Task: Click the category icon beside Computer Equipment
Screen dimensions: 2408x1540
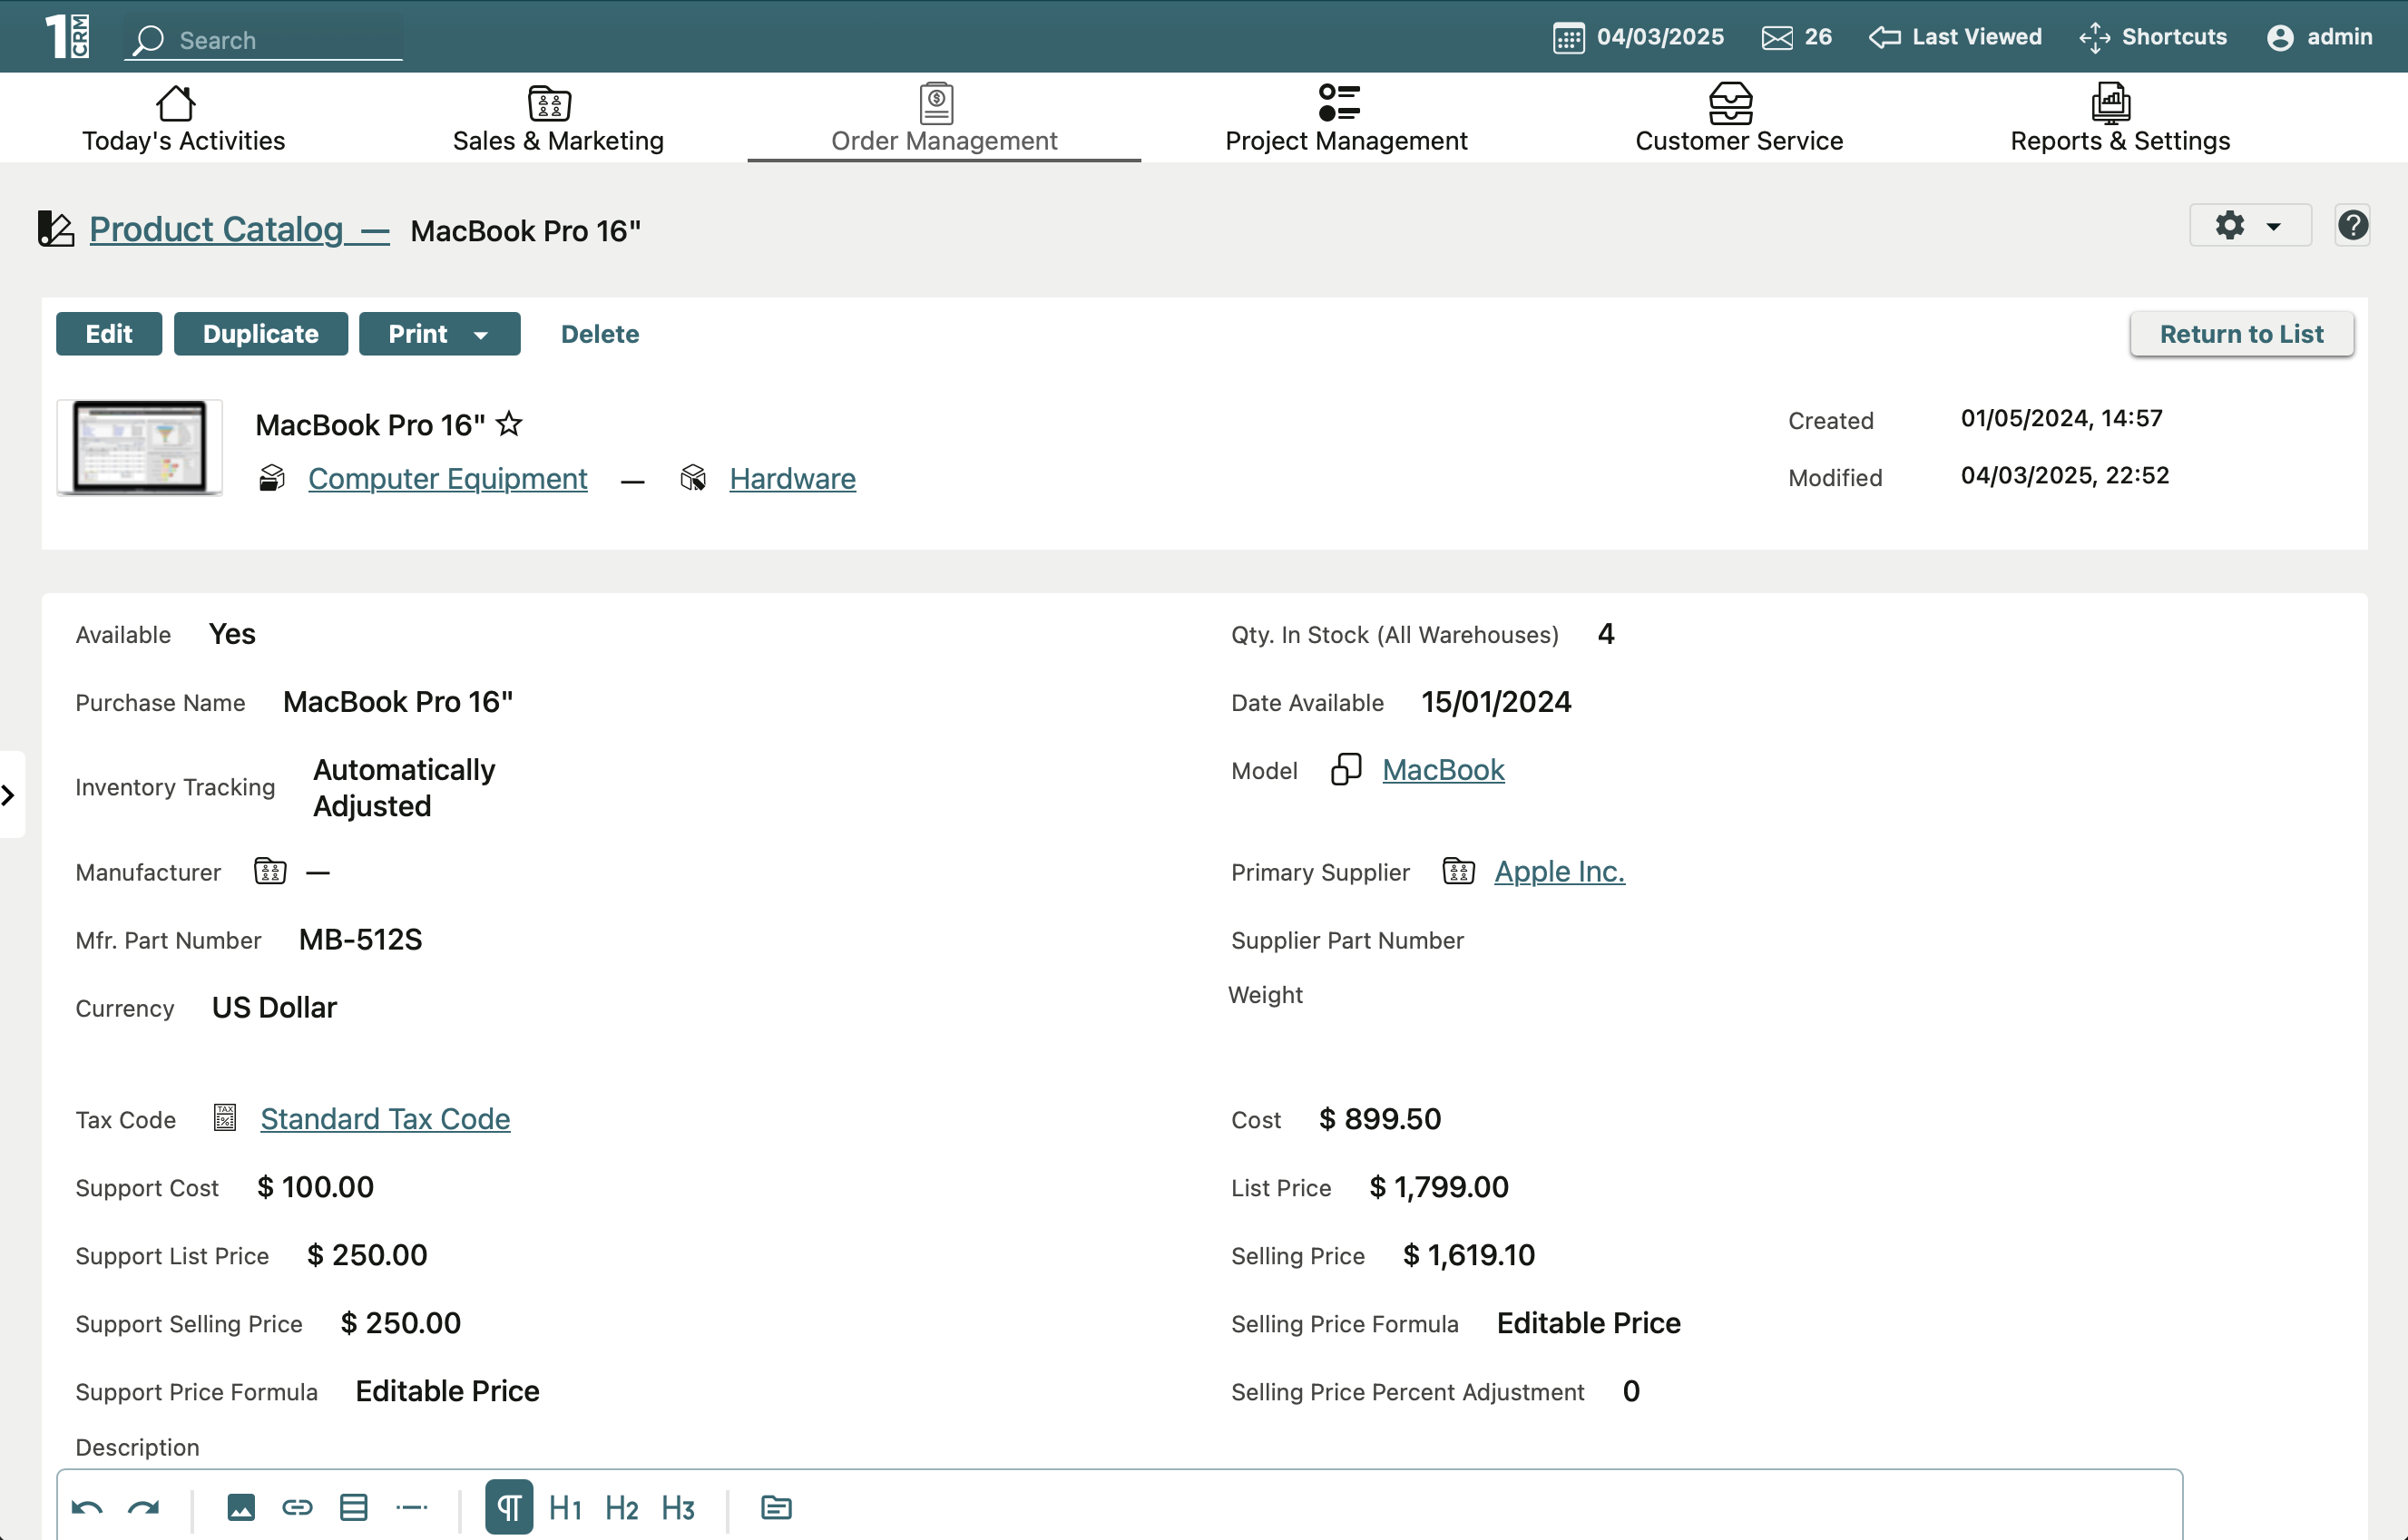Action: pyautogui.click(x=272, y=478)
